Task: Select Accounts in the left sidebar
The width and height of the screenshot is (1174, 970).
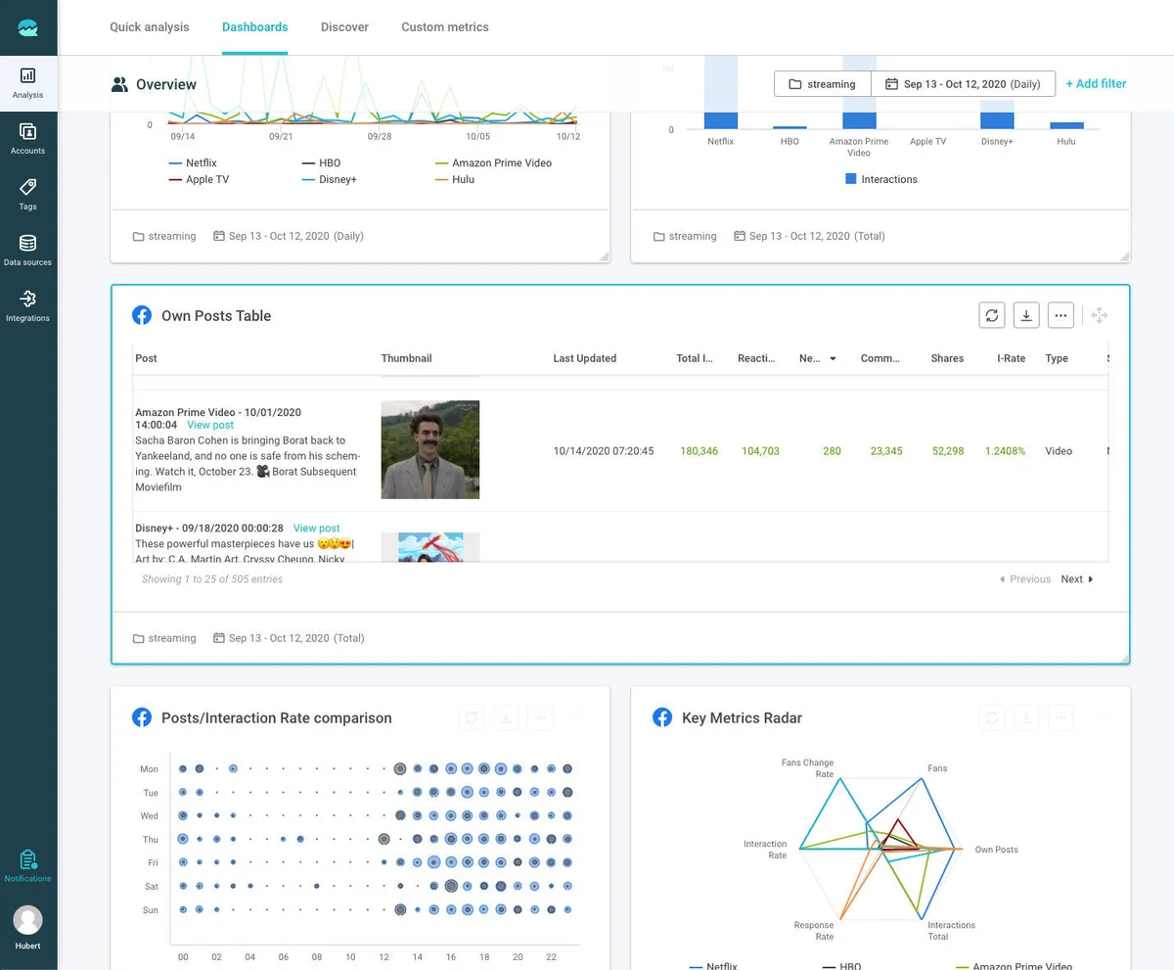Action: [27, 139]
